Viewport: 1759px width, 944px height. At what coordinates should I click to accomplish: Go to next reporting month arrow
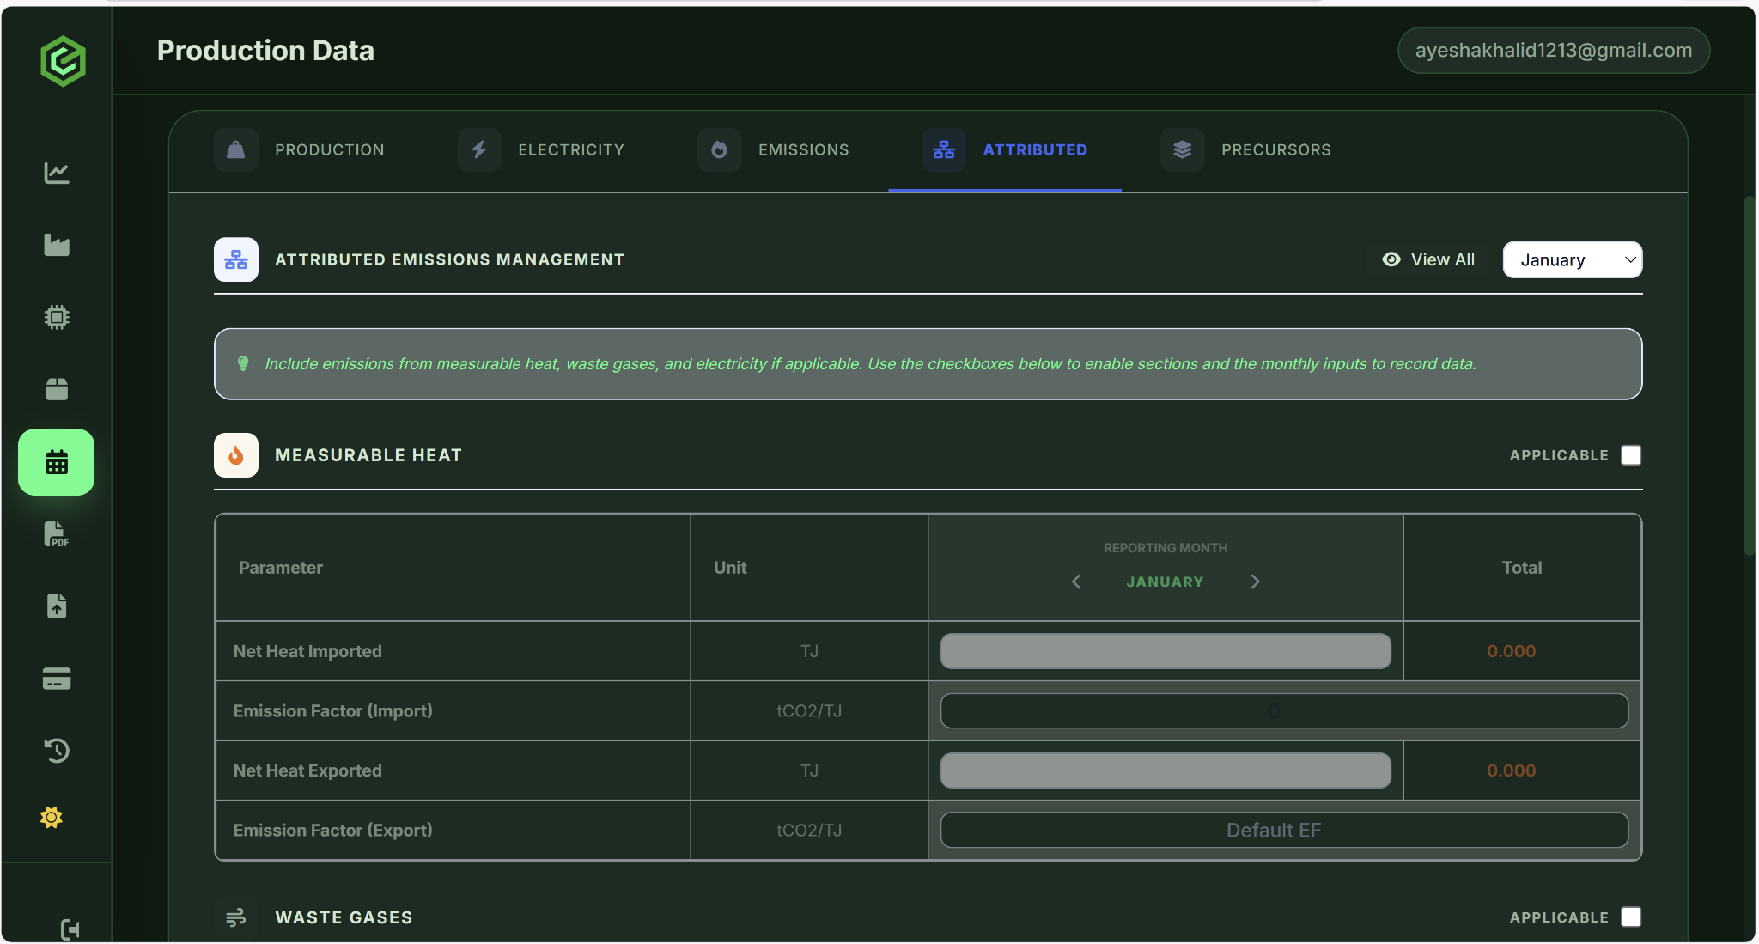pos(1255,582)
